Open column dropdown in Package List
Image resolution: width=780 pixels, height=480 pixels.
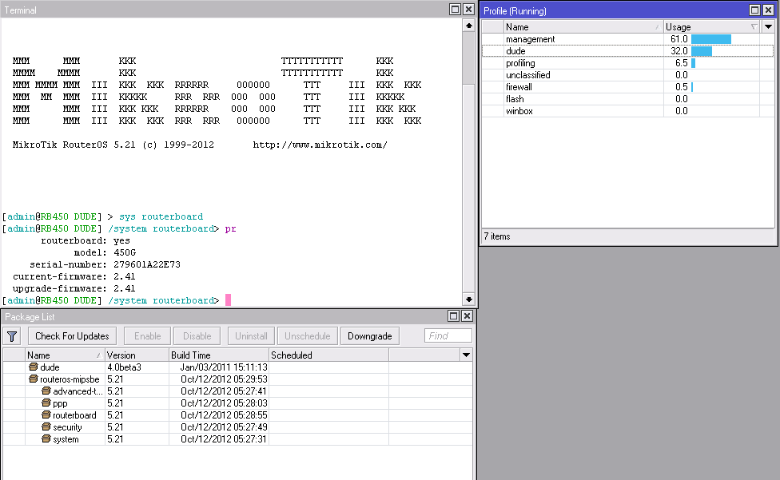tap(466, 355)
